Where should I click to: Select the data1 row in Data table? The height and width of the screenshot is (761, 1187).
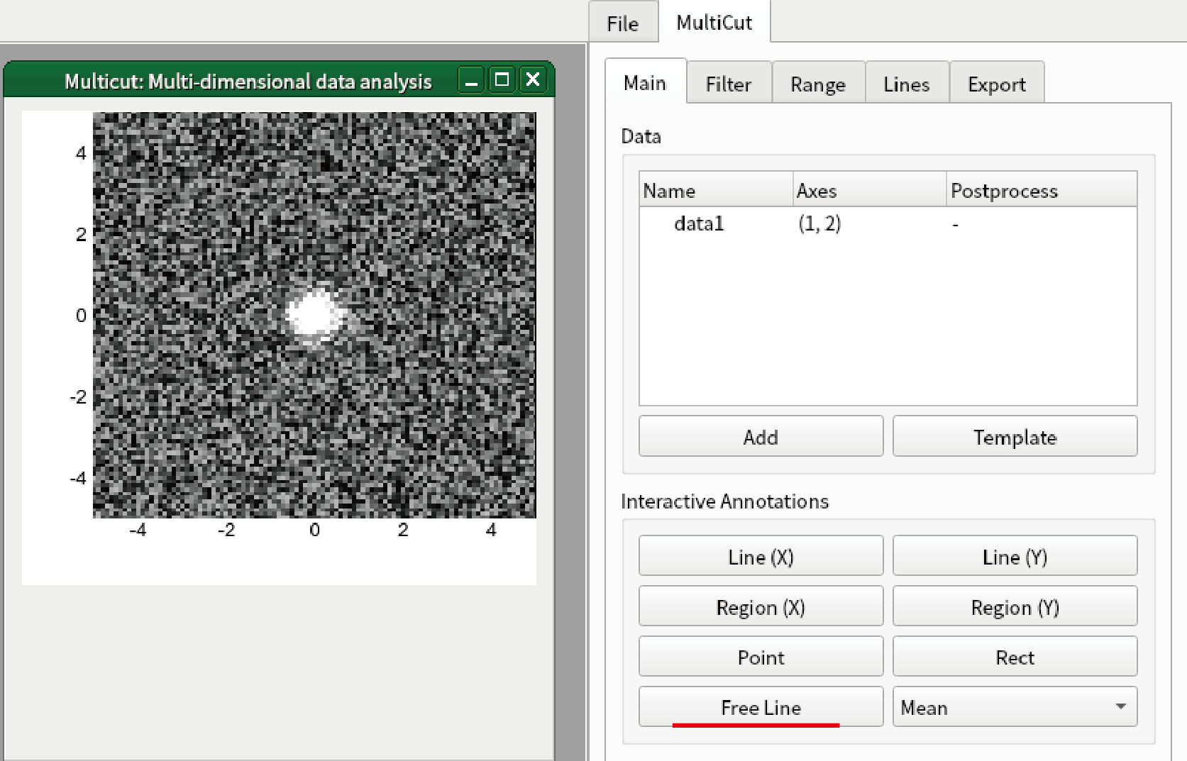coord(888,224)
